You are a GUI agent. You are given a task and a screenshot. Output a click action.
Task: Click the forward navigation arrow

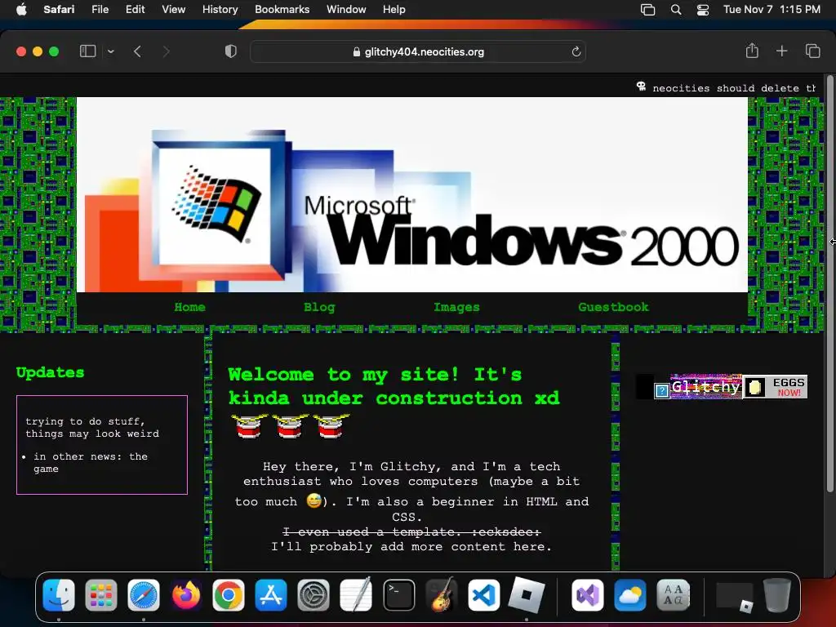(167, 51)
